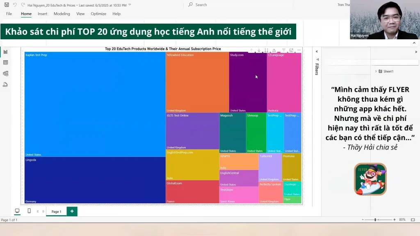Click the zoom slider in status bar
420x236 pixels.
click(375, 220)
